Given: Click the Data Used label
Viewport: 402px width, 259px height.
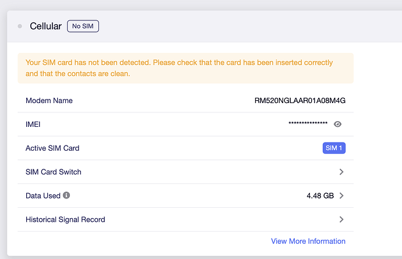Looking at the screenshot, I should coord(43,196).
